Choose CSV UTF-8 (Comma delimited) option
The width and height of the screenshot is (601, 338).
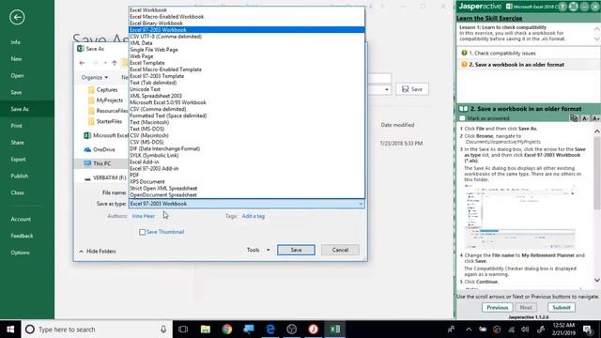tap(247, 37)
